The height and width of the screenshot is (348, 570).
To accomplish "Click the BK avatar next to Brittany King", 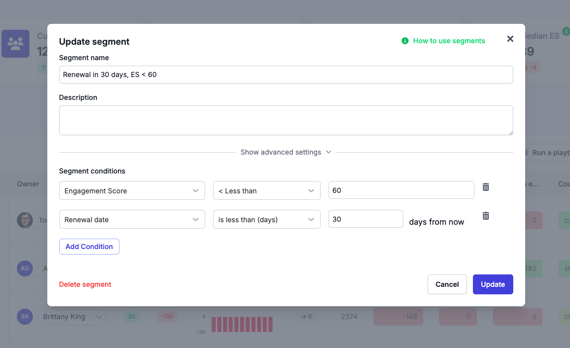I will click(x=25, y=317).
